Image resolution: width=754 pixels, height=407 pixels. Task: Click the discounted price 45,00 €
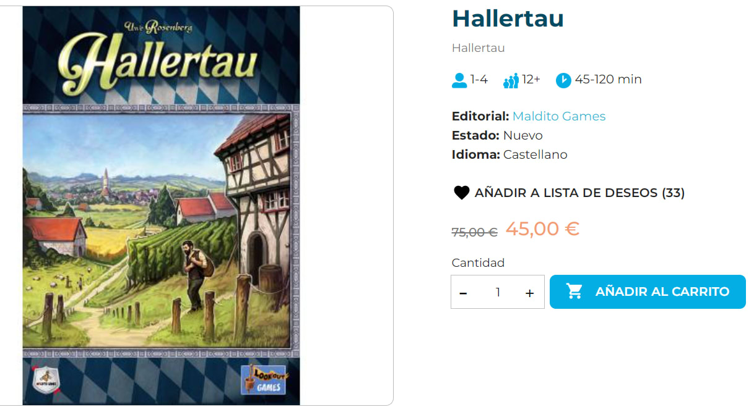[x=542, y=229]
